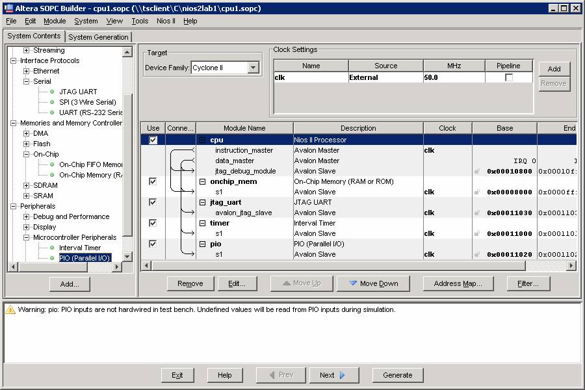Click the green dot icon beside JTAG UART
This screenshot has width=585, height=390.
(52, 92)
